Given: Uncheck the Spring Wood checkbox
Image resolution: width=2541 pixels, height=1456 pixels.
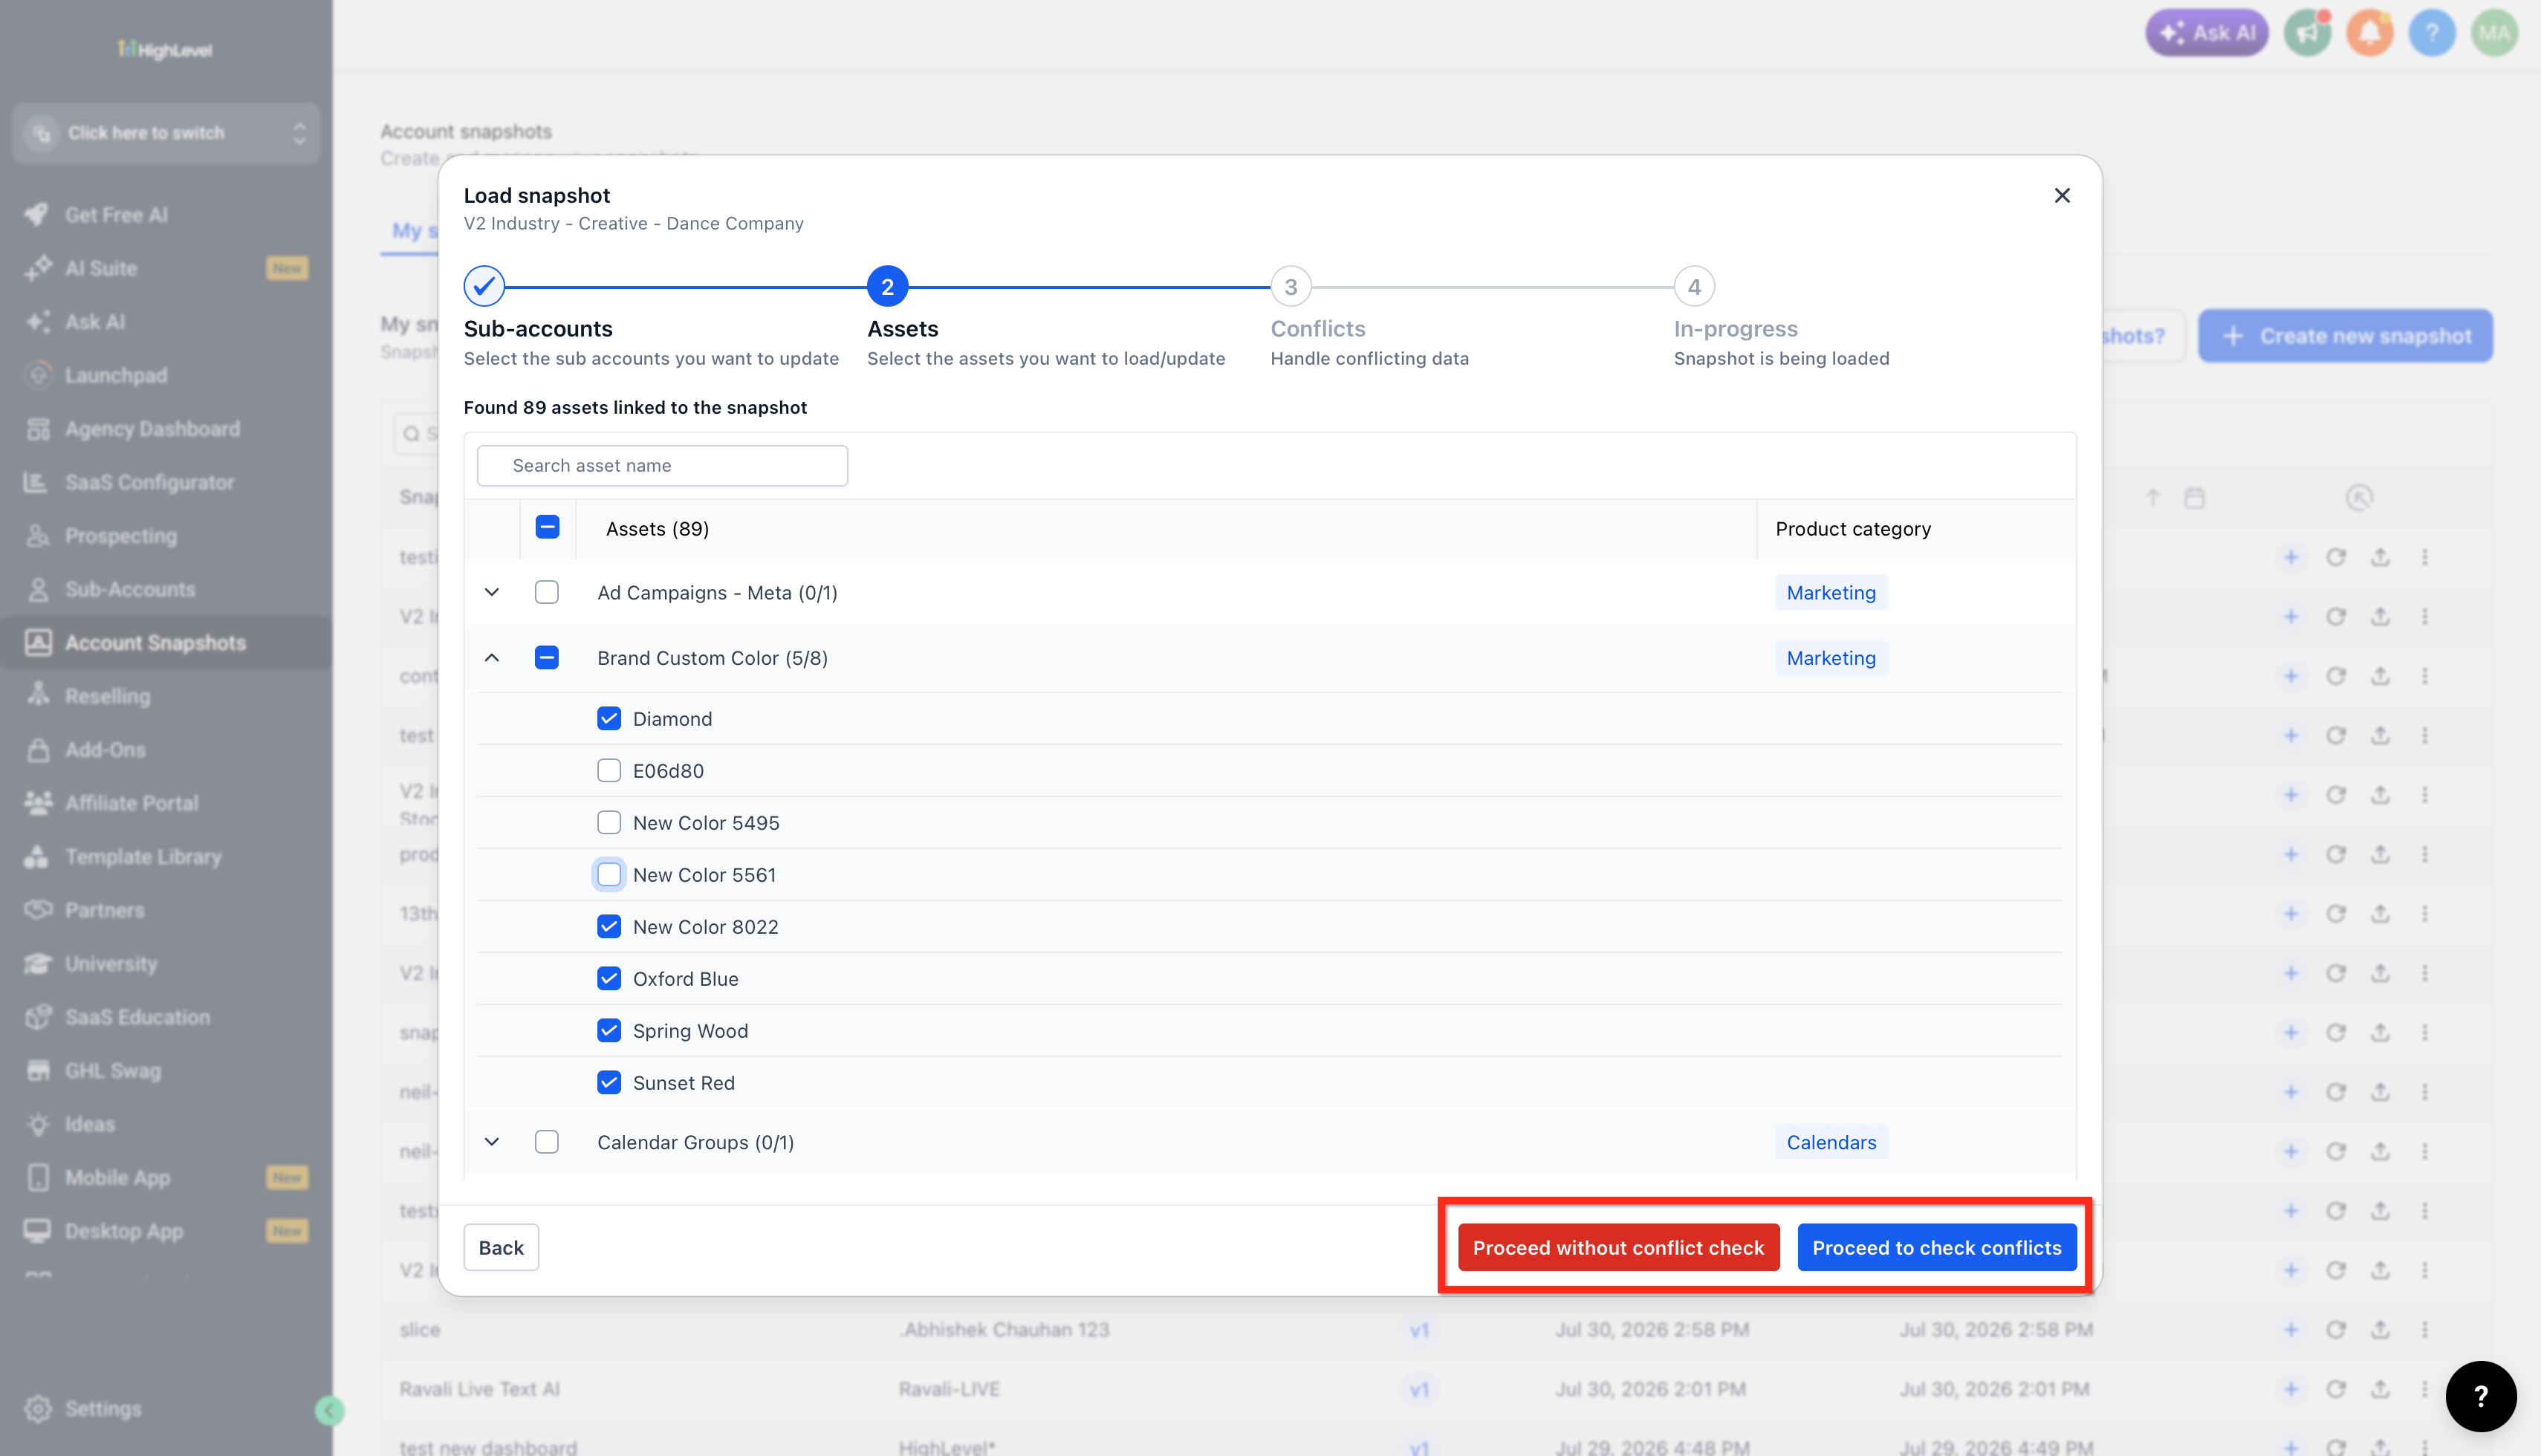Looking at the screenshot, I should (x=609, y=1030).
